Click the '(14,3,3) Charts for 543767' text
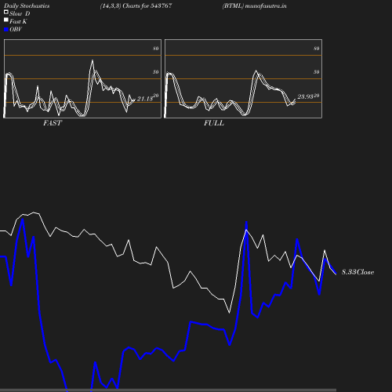This screenshot has height=392, width=392. [x=136, y=5]
